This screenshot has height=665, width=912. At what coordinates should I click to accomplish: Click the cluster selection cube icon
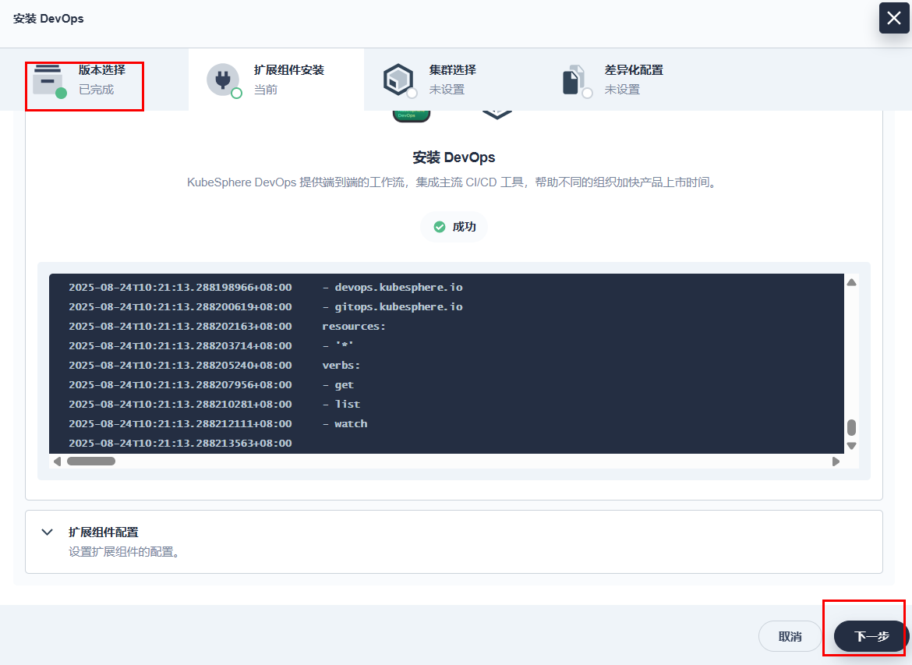tap(399, 80)
